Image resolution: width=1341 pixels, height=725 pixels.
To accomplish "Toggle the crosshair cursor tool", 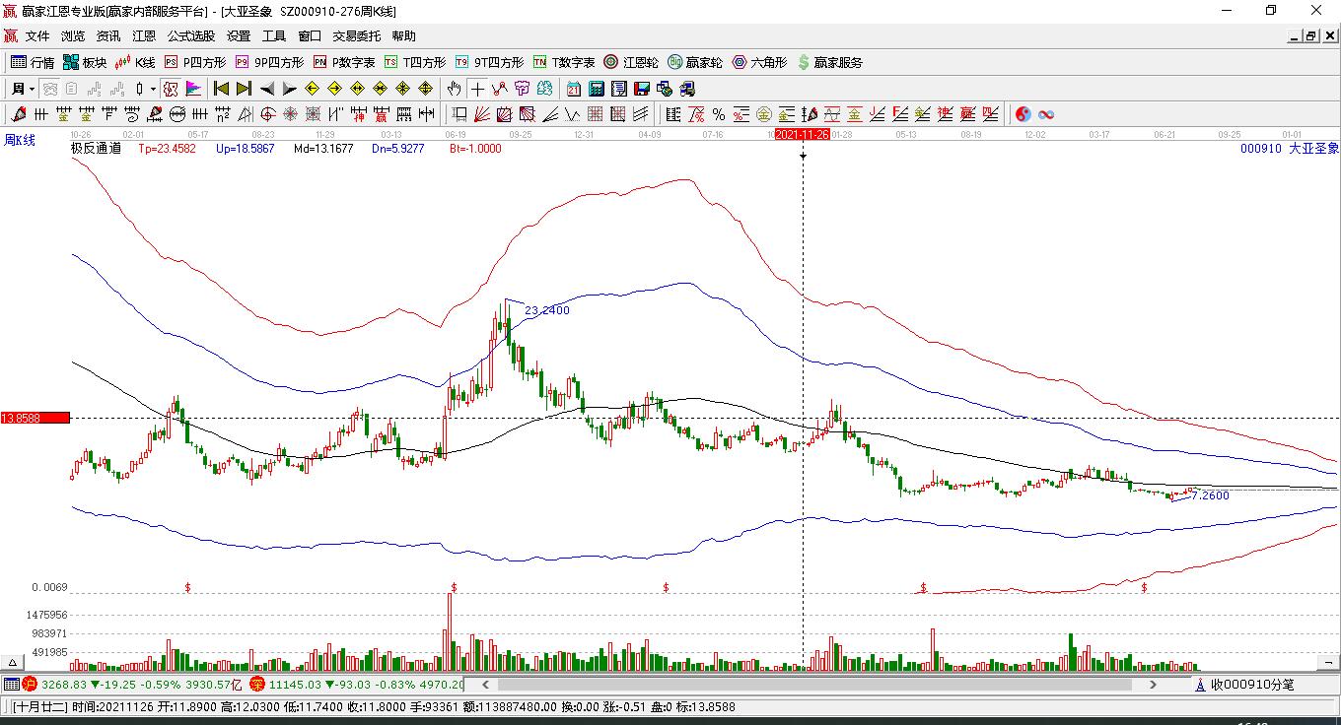I will pos(477,89).
